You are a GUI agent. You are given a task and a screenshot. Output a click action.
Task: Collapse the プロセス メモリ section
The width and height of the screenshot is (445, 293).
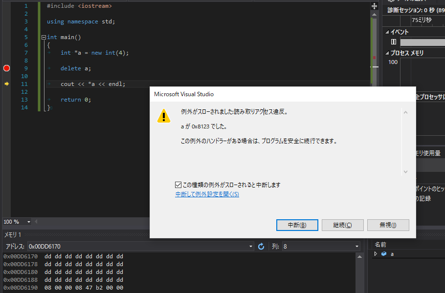[386, 53]
